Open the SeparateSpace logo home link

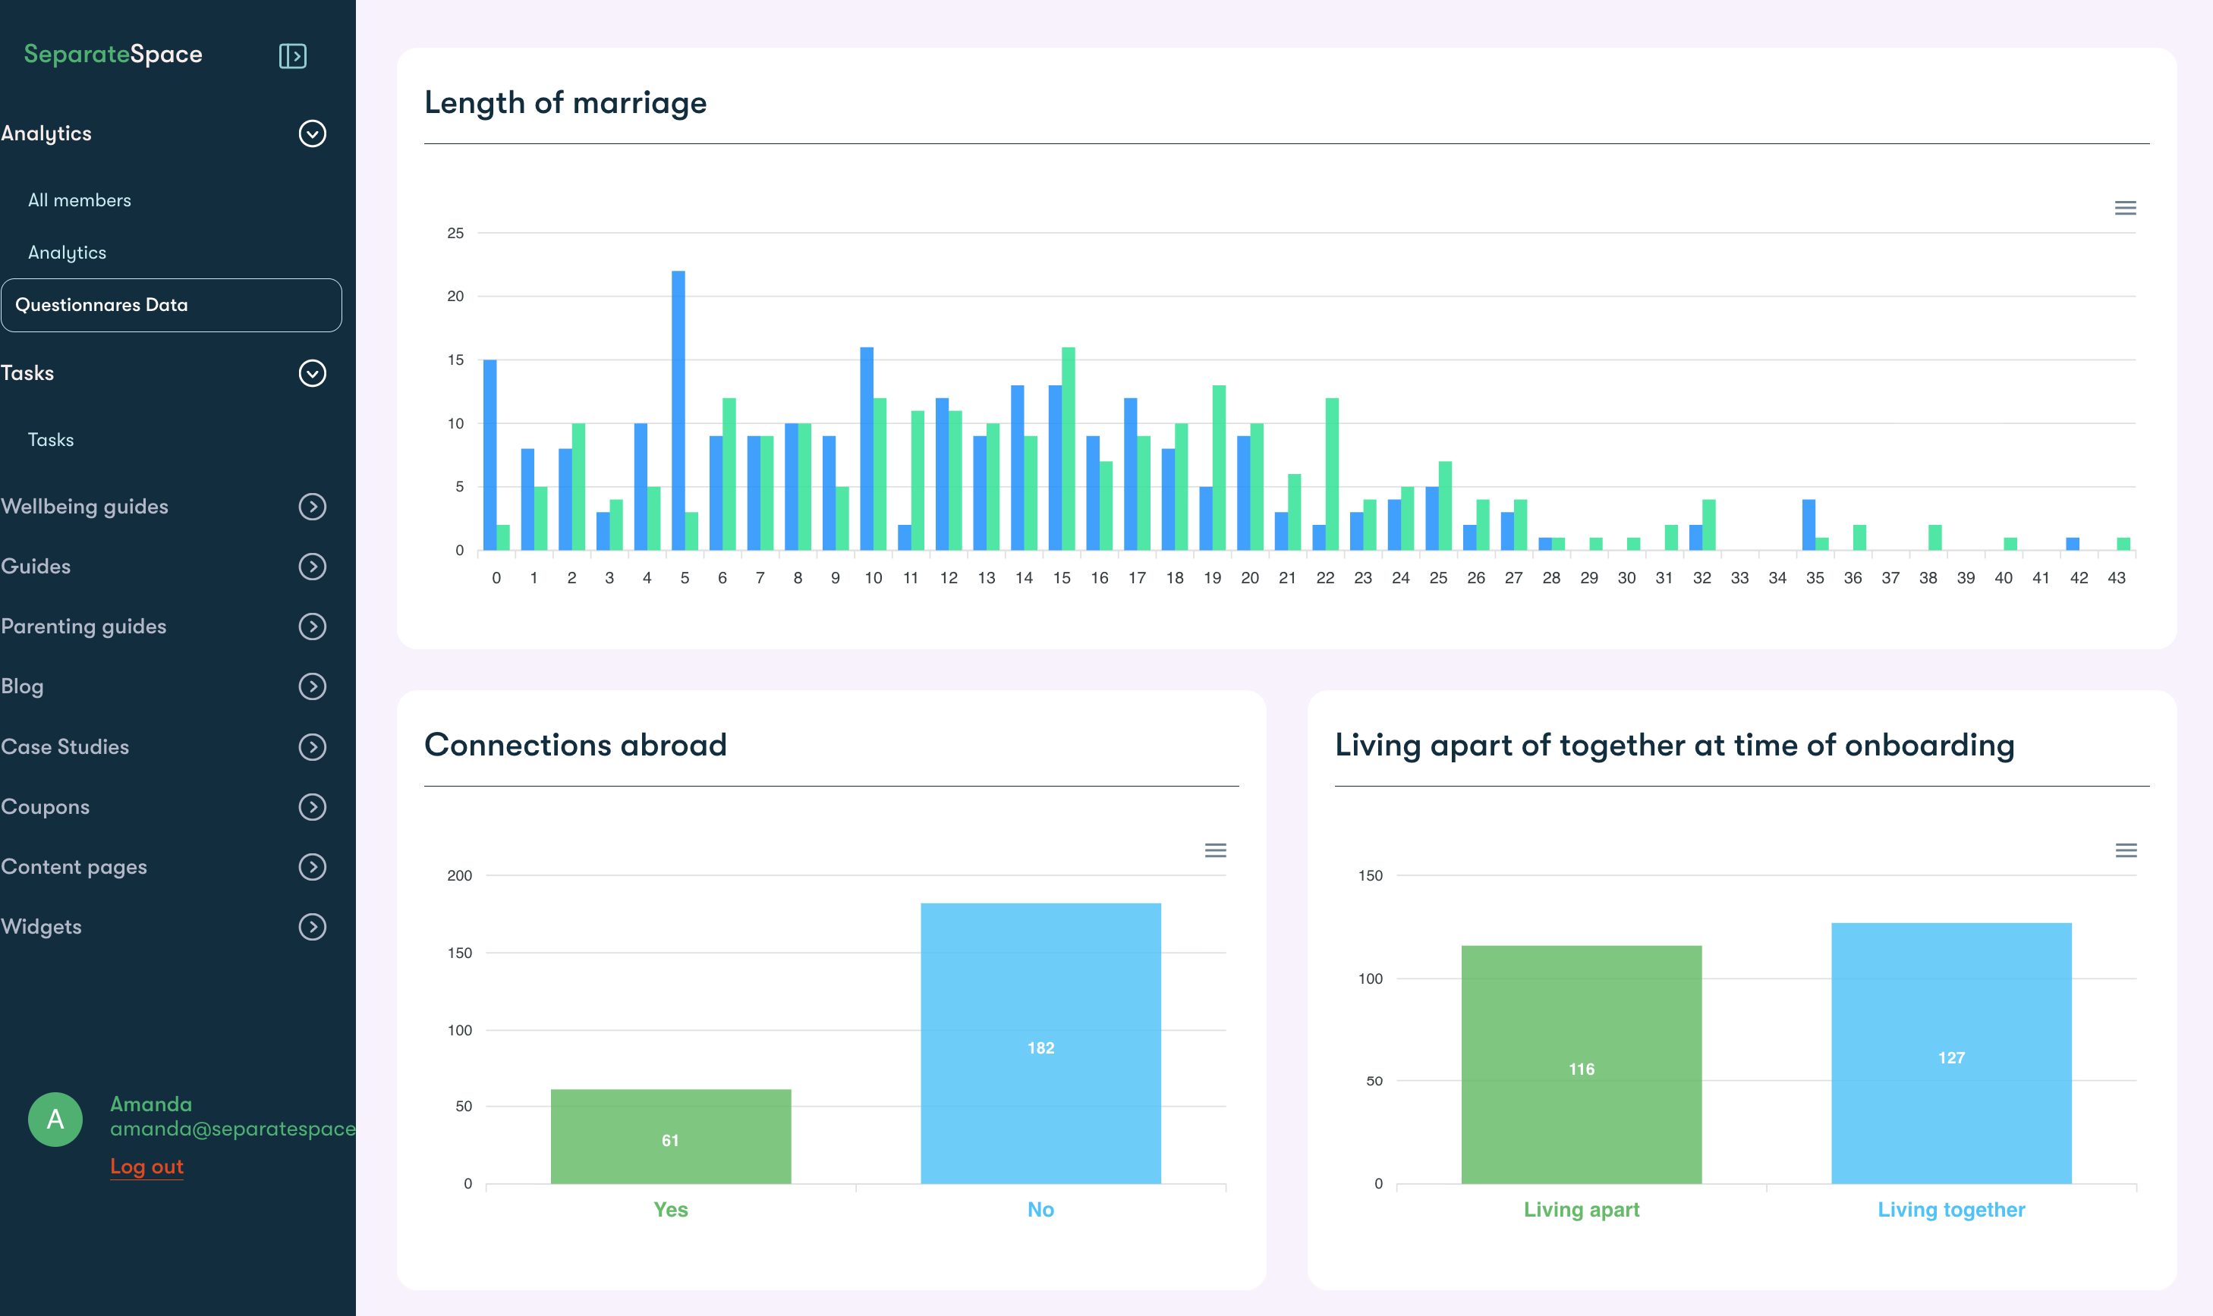pos(112,54)
